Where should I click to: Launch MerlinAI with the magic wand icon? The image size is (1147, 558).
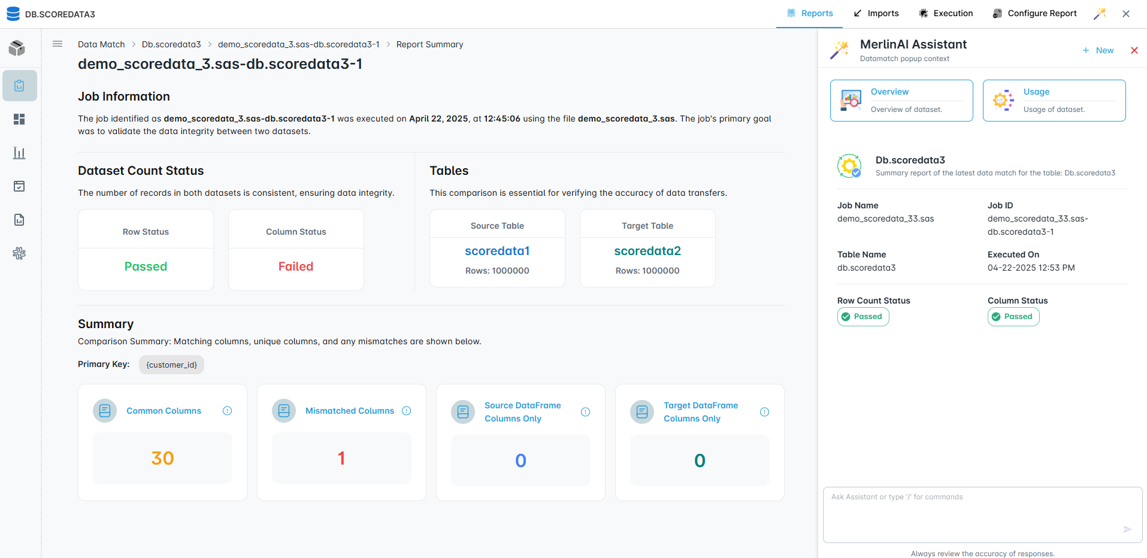click(x=1100, y=13)
